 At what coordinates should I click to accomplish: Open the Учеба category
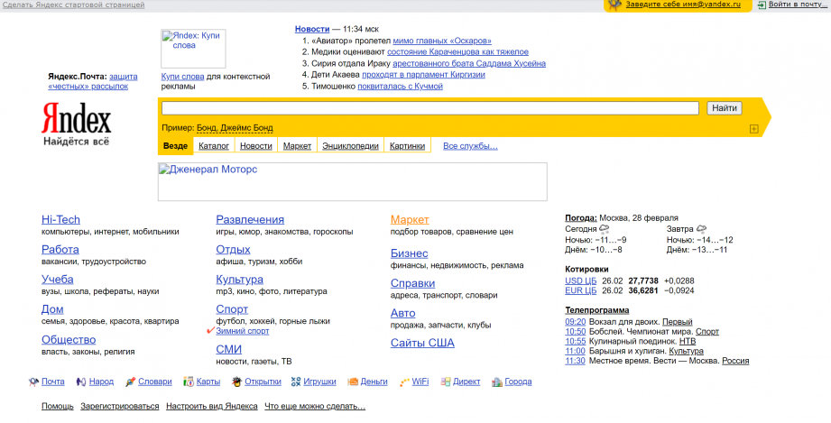pyautogui.click(x=58, y=280)
